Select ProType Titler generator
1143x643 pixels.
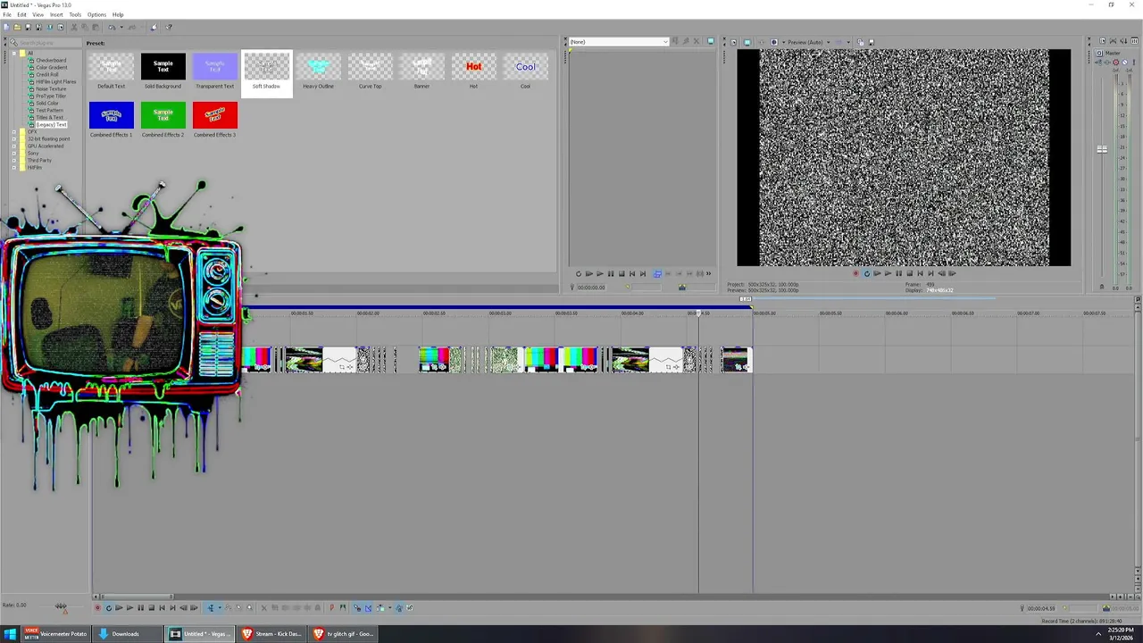[51, 96]
